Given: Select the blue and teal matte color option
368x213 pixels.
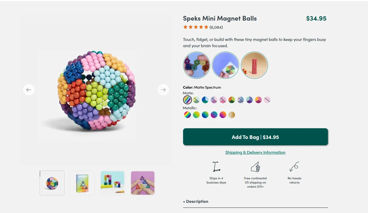Looking at the screenshot, I should coord(205,100).
